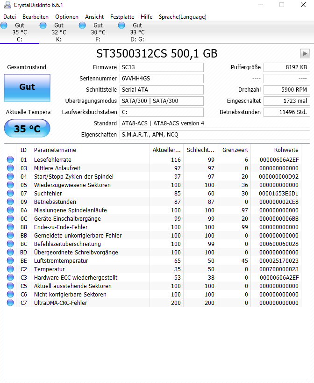Click the Drehzahl field 5900 RPM
Viewport: 314px width, 383px height.
tap(287, 90)
